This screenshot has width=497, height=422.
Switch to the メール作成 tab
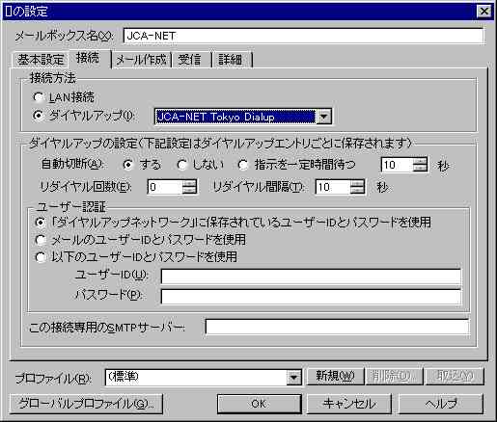point(141,60)
